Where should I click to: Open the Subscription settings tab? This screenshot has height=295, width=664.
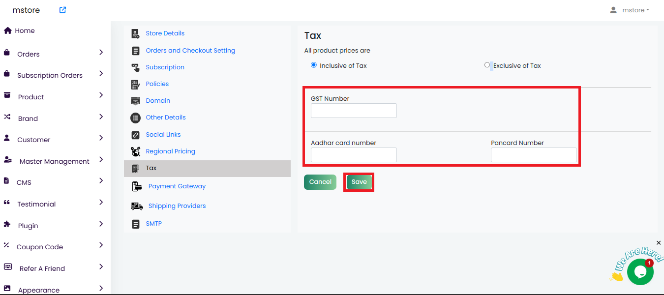pyautogui.click(x=165, y=67)
